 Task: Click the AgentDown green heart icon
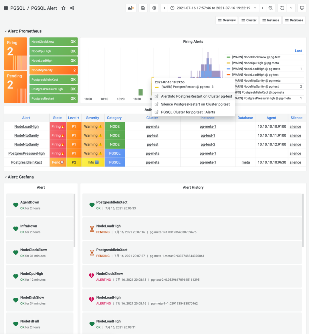[16, 205]
